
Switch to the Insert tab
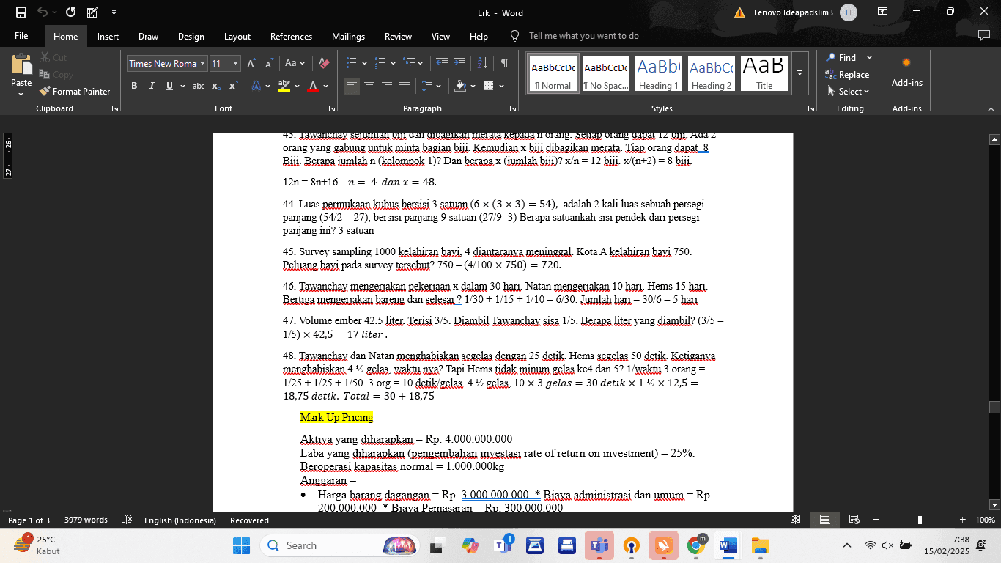pyautogui.click(x=108, y=36)
